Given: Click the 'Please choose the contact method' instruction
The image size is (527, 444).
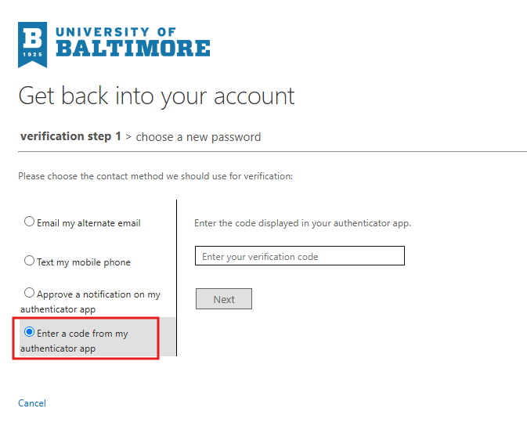Looking at the screenshot, I should coord(155,176).
